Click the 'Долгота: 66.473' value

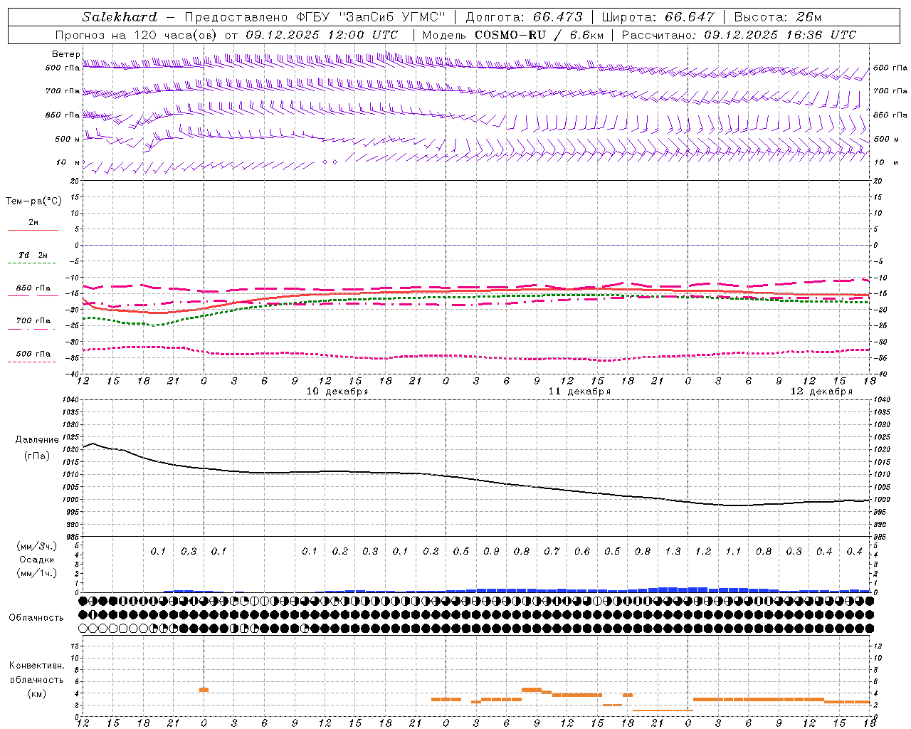point(524,17)
